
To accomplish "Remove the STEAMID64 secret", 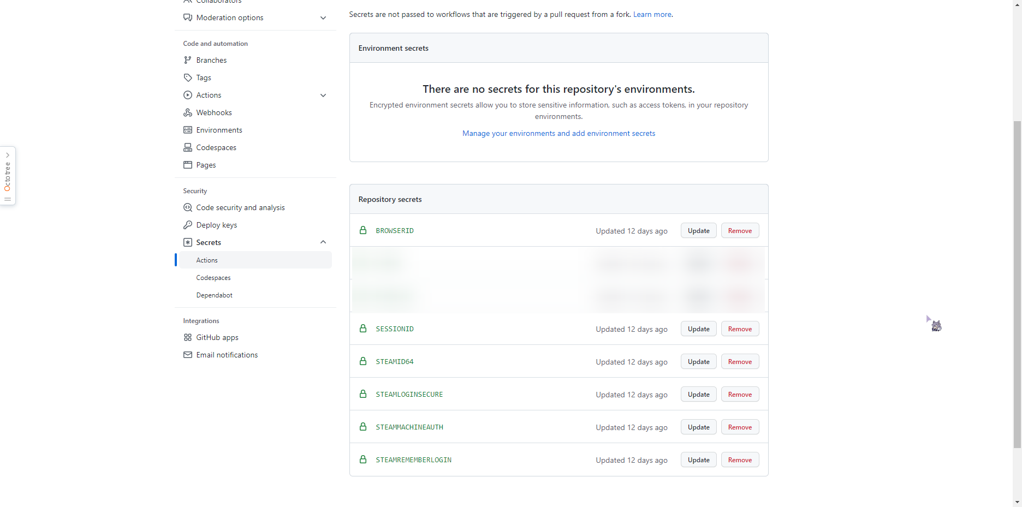I will point(740,362).
